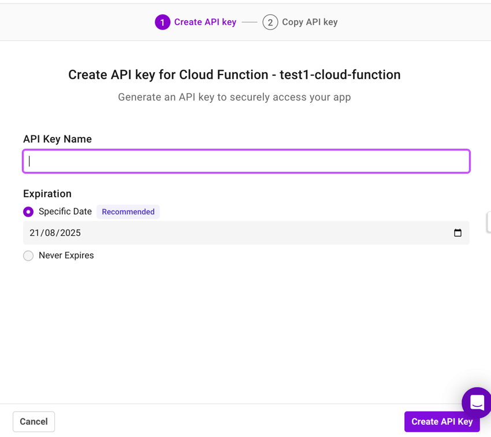The image size is (491, 437).
Task: Focus the API Key Name input field
Action: pyautogui.click(x=245, y=161)
